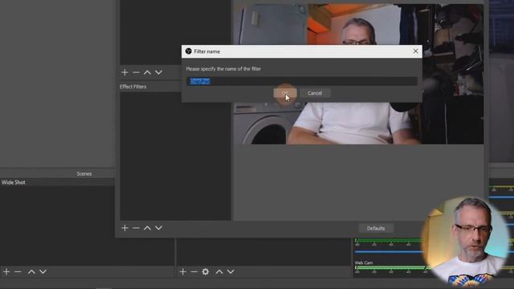514x289 pixels.
Task: Move source up in Sources list
Action: click(x=219, y=271)
